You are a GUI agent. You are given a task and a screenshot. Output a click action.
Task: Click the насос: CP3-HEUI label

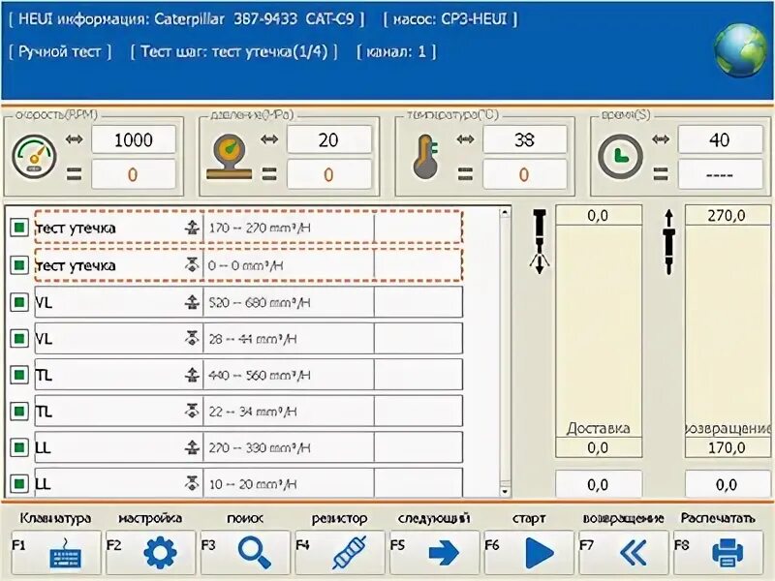click(x=450, y=19)
